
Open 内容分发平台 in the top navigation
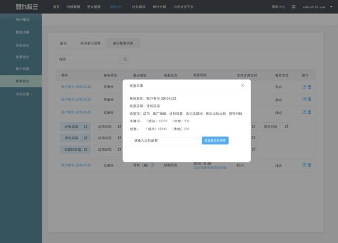point(183,7)
